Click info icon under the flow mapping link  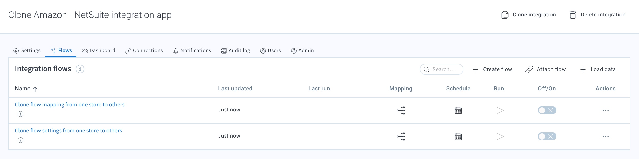point(21,114)
